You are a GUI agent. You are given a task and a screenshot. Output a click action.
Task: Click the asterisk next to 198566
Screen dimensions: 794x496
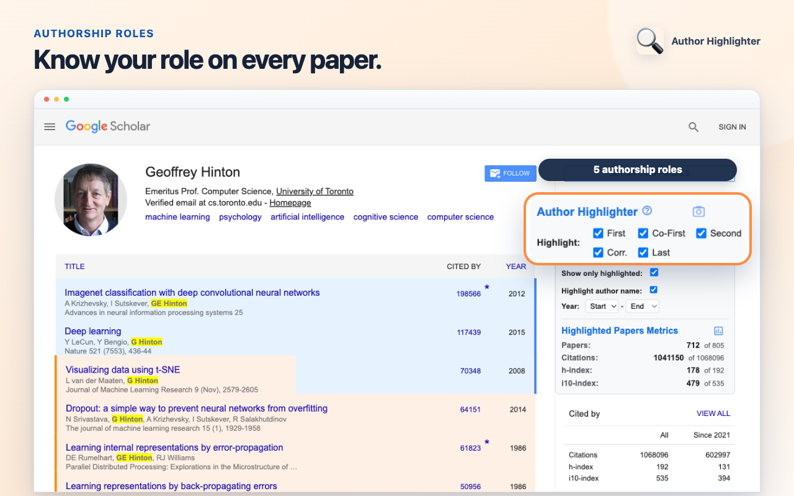487,288
